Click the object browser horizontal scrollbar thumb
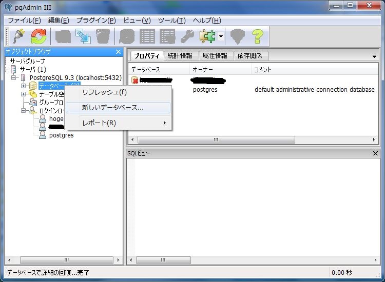This screenshot has width=385, height=282. point(67,260)
